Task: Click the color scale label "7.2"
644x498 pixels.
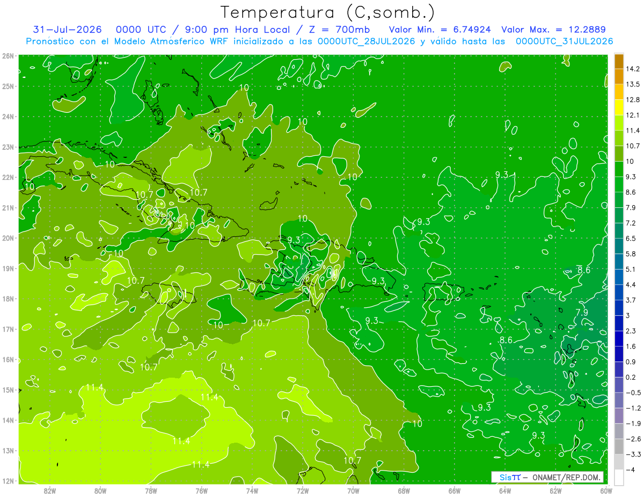Action: 632,223
